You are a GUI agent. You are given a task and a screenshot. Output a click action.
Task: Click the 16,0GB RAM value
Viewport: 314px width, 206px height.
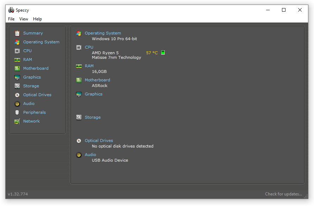pyautogui.click(x=99, y=71)
